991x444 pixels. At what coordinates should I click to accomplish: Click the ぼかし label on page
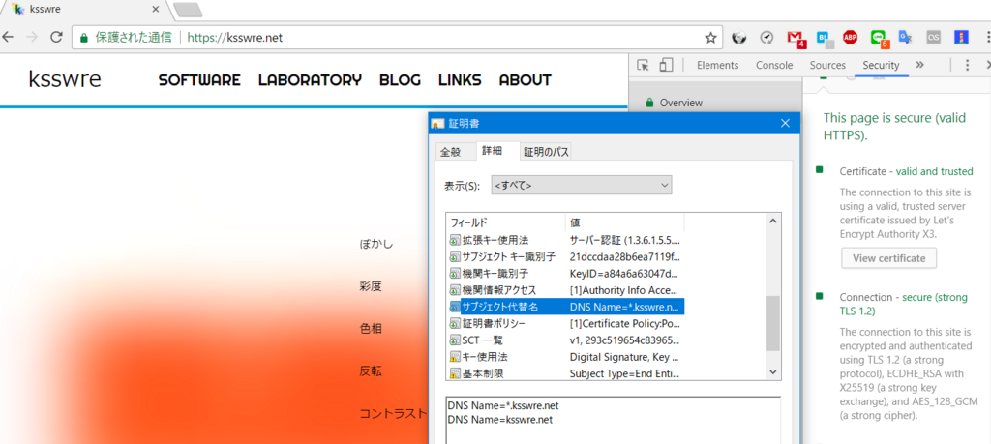click(x=376, y=244)
